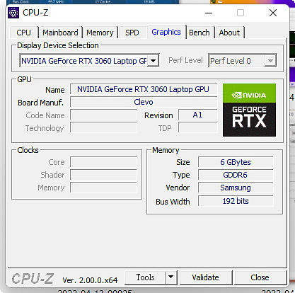Open the Mainboard tab
The image size is (295, 293).
[60, 33]
